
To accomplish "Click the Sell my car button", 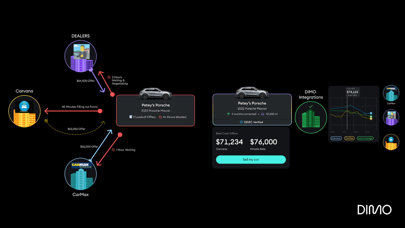I will pyautogui.click(x=251, y=159).
